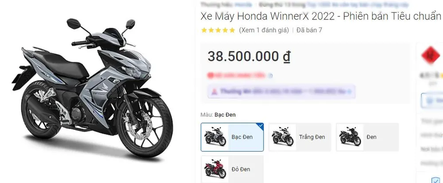Click the Trắng Đen motorcycle thumbnail
Viewport: 443px width, 183px height.
pos(283,137)
